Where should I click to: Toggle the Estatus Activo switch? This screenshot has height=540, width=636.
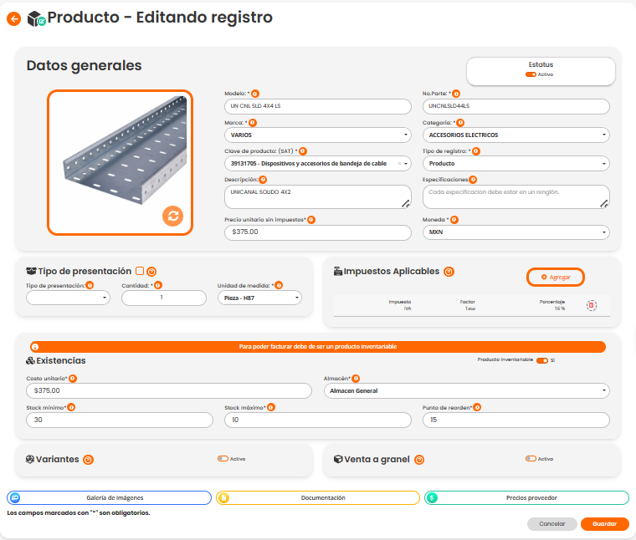coord(531,74)
